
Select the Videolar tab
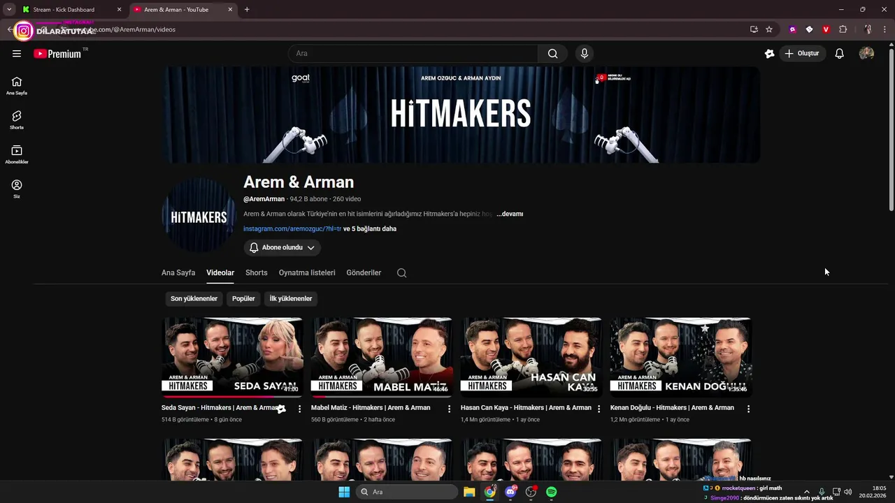pos(220,272)
